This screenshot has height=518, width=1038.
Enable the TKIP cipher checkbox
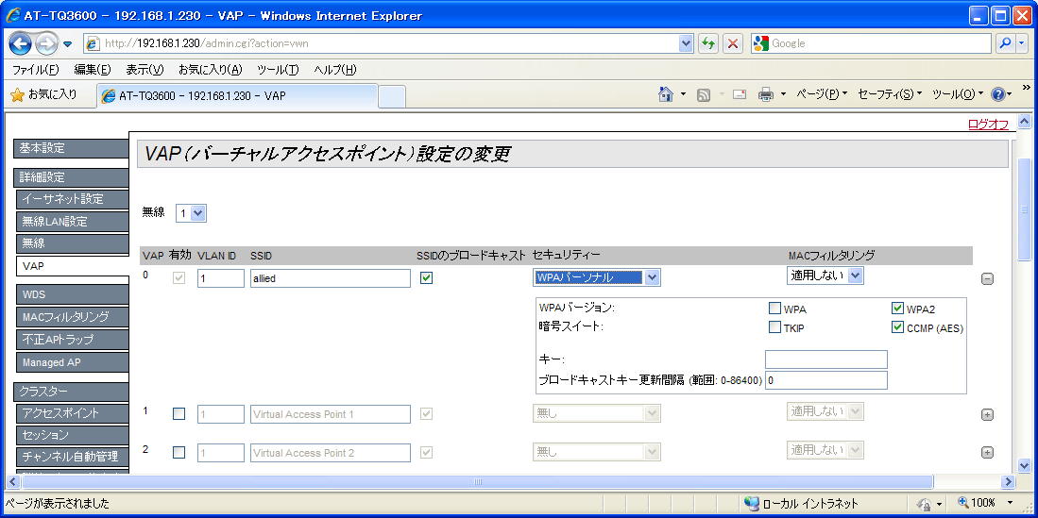pos(774,326)
